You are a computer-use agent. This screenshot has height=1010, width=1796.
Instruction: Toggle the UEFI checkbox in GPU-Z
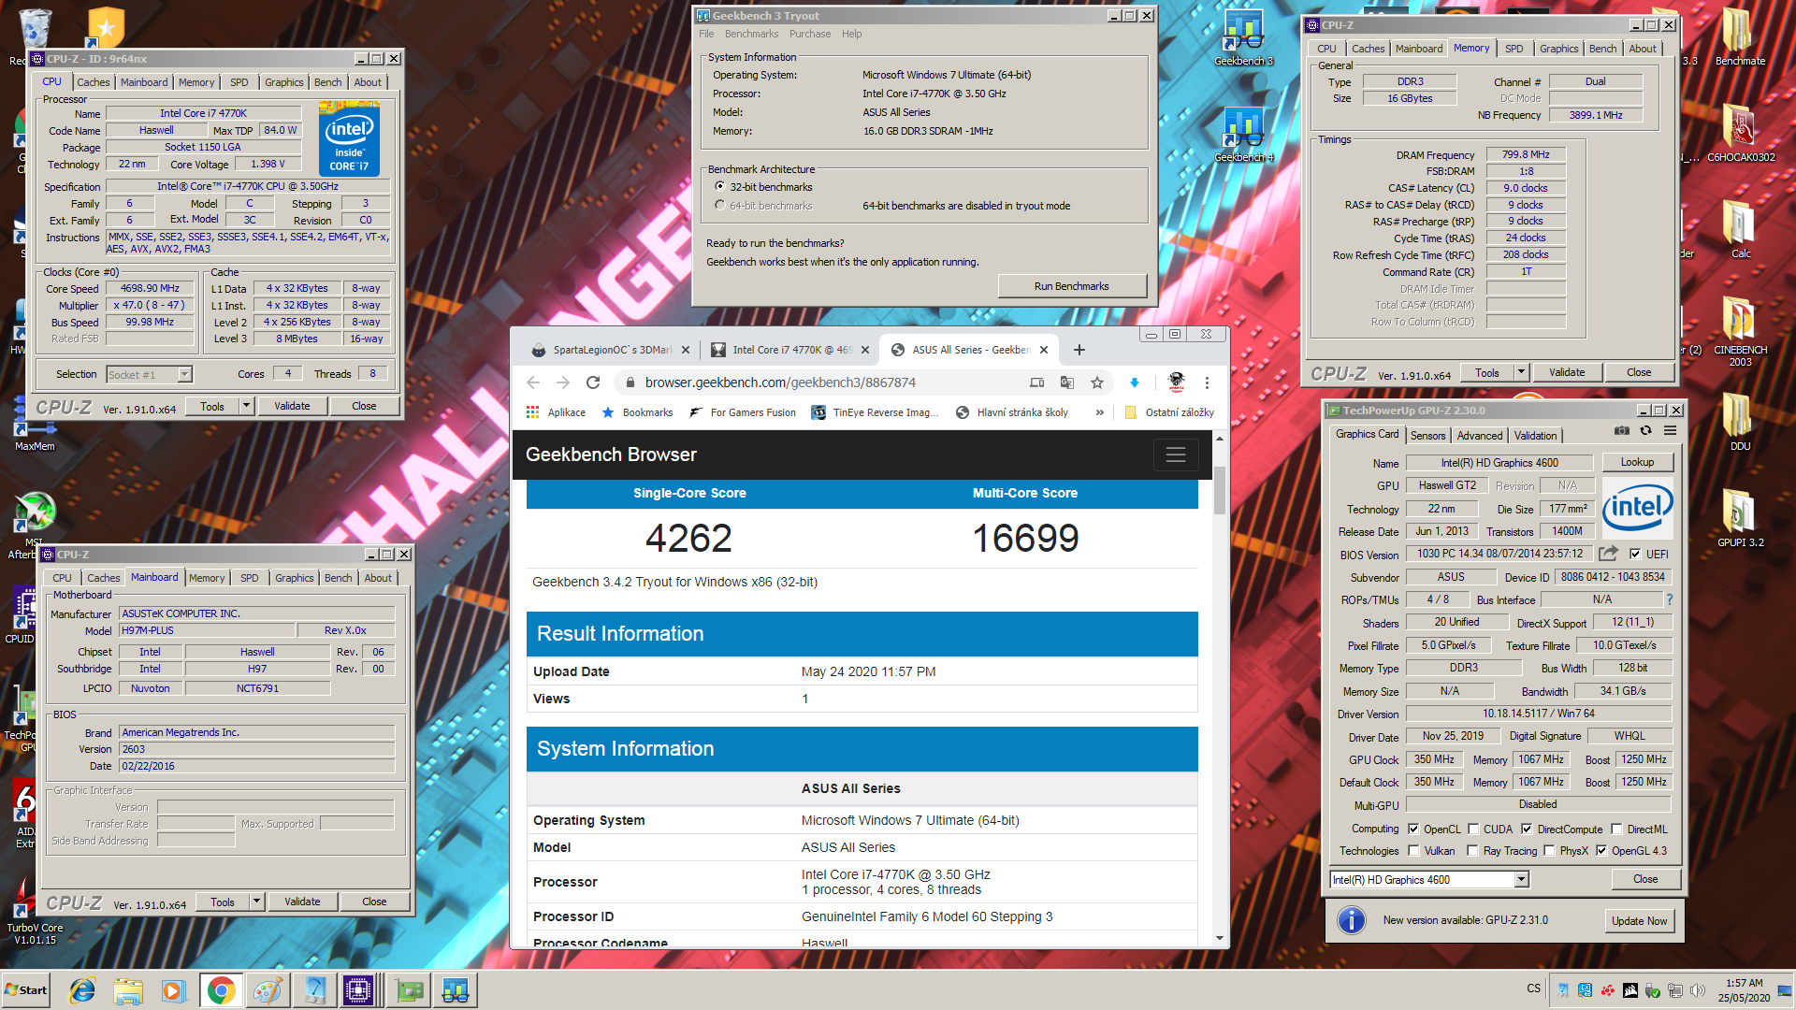point(1635,554)
